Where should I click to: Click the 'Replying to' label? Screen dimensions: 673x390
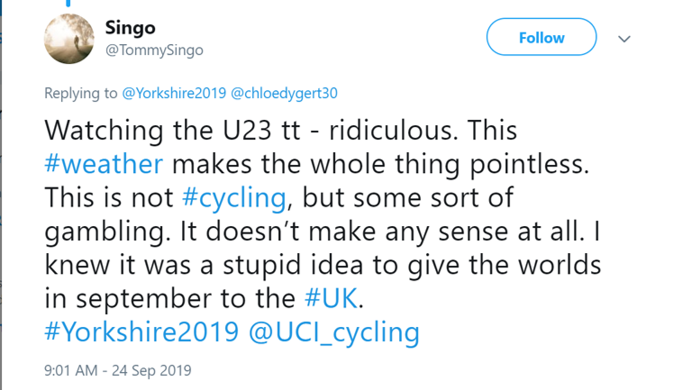tap(80, 92)
